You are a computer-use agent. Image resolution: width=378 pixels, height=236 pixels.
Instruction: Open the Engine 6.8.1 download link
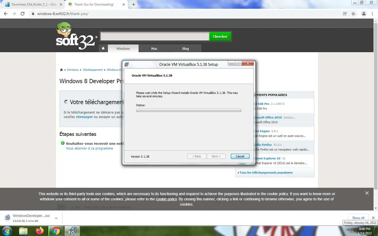click(263, 131)
